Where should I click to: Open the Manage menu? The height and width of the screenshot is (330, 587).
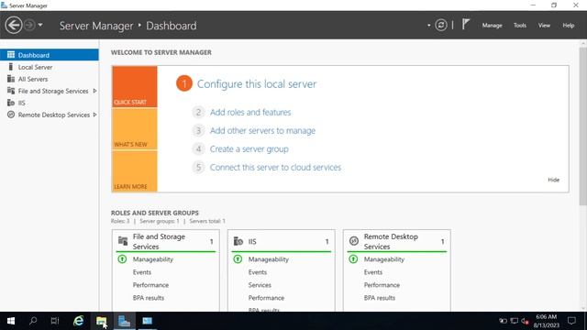click(x=492, y=26)
